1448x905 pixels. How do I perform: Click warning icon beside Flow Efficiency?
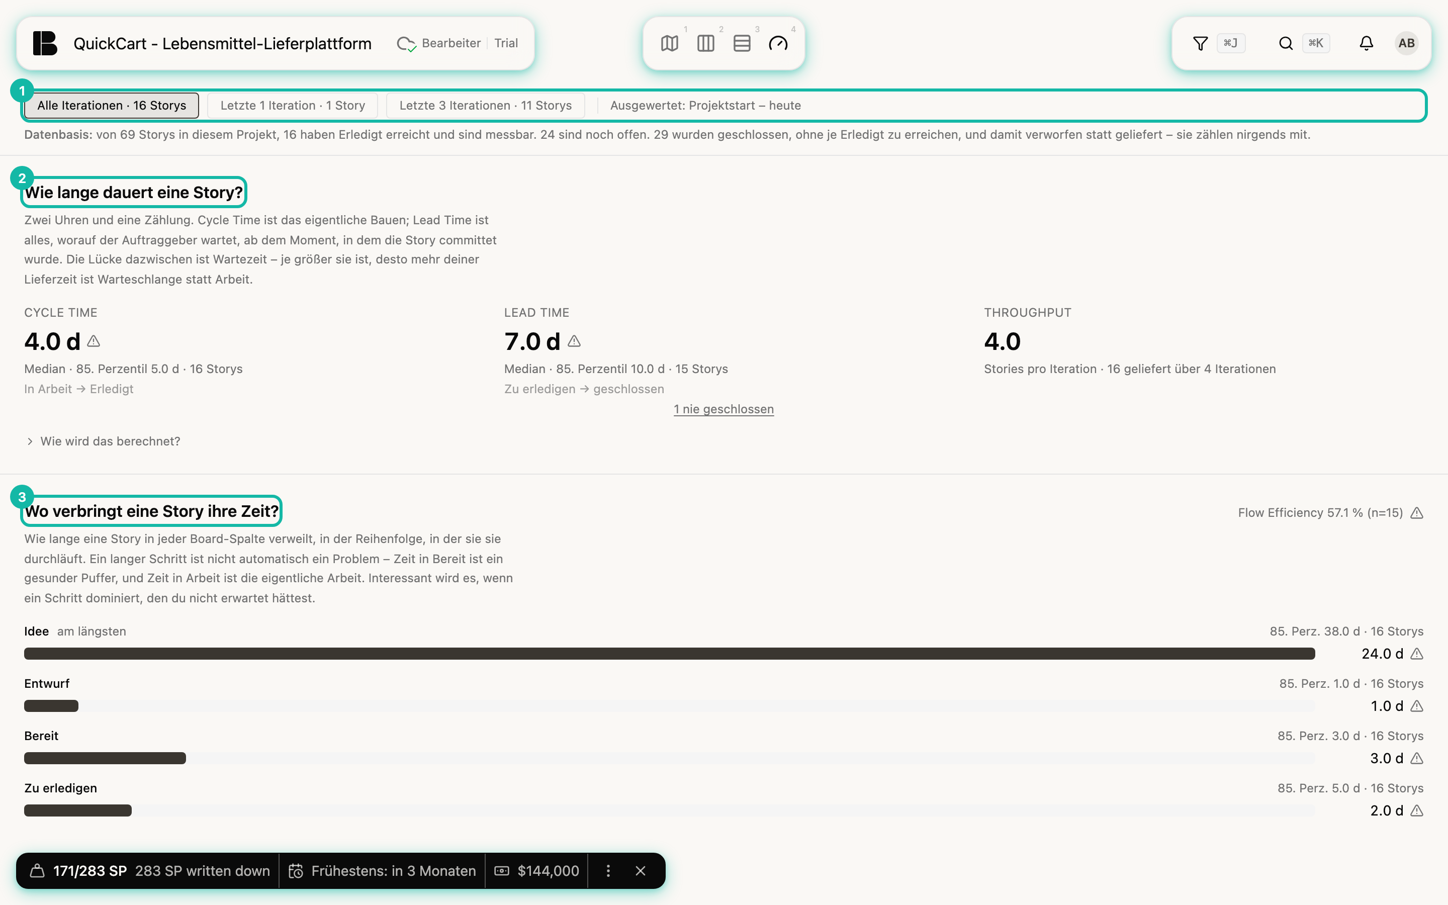click(1416, 513)
